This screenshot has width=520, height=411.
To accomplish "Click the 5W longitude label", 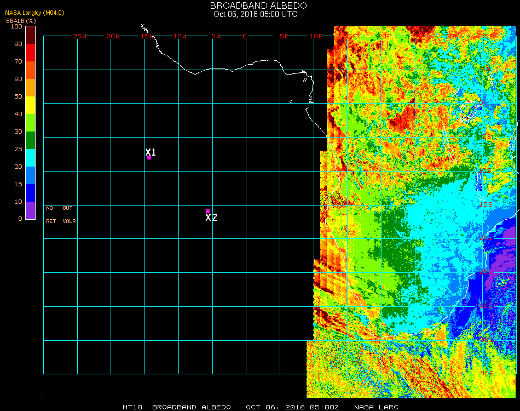I will coord(216,36).
